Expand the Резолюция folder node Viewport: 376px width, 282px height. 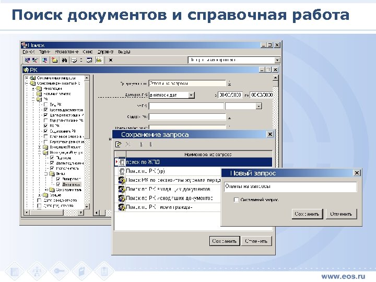pyautogui.click(x=33, y=89)
